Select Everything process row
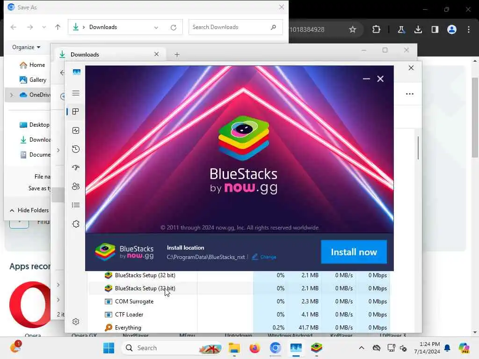 239,328
